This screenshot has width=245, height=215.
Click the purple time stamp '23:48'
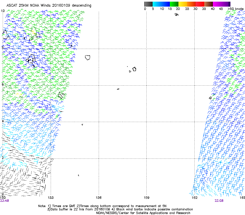click(4, 201)
